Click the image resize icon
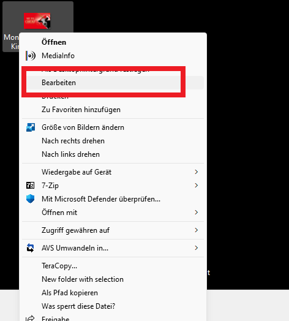 click(31, 127)
